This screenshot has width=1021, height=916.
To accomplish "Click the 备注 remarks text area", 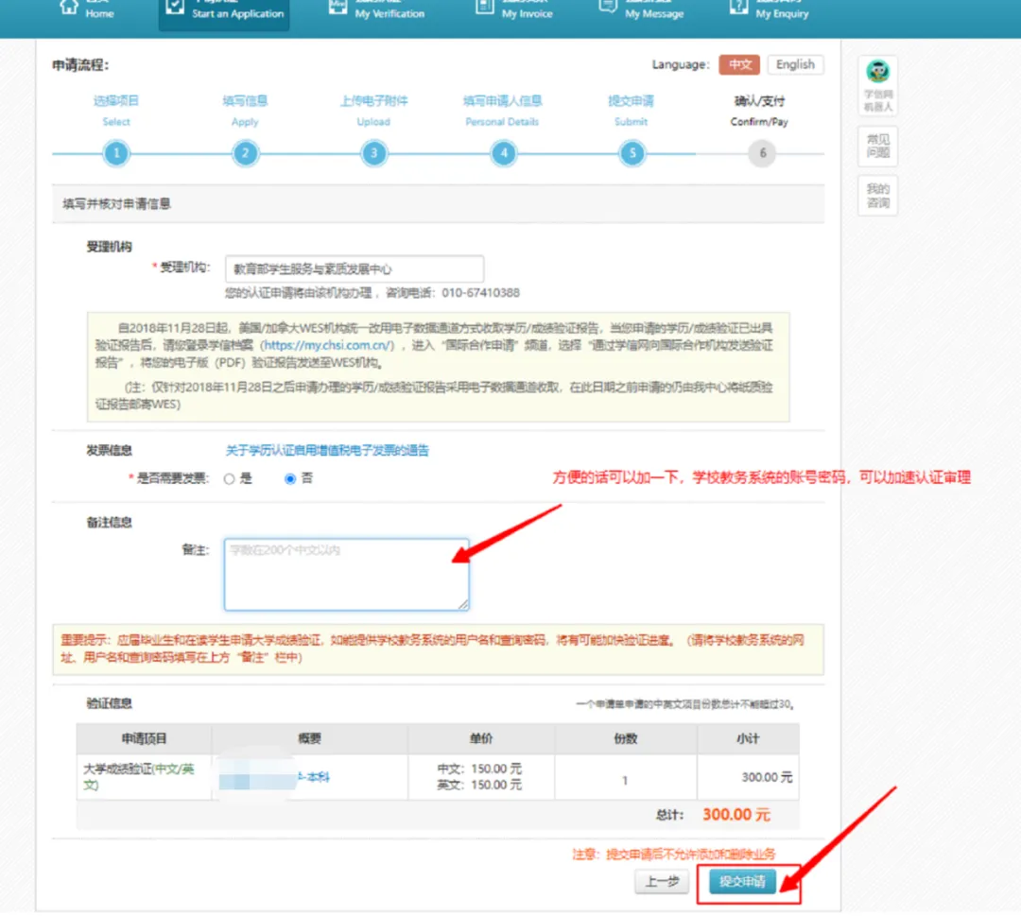I will 346,575.
